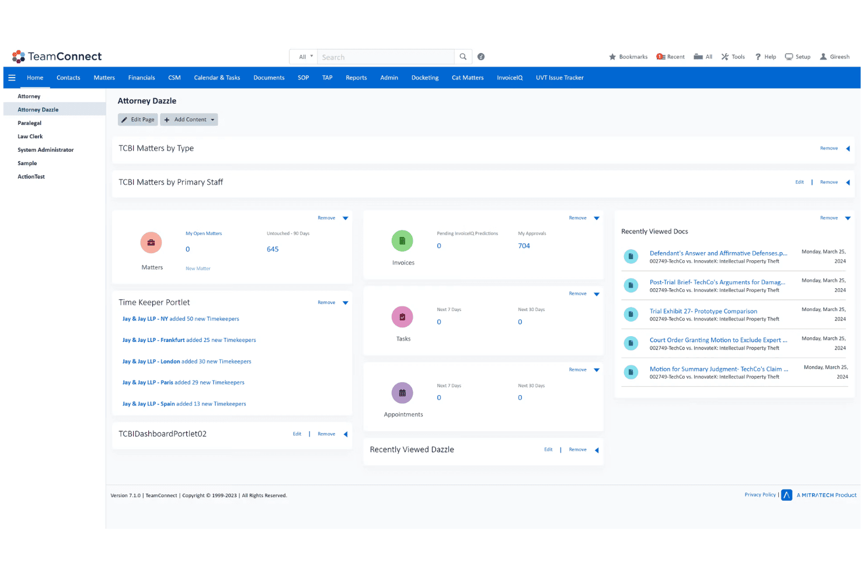Click document icon beside Trial Exhibit 27
Viewport: 864px width, 576px height.
coord(631,315)
